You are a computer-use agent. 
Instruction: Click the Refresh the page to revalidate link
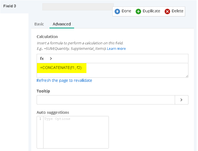coord(64,80)
